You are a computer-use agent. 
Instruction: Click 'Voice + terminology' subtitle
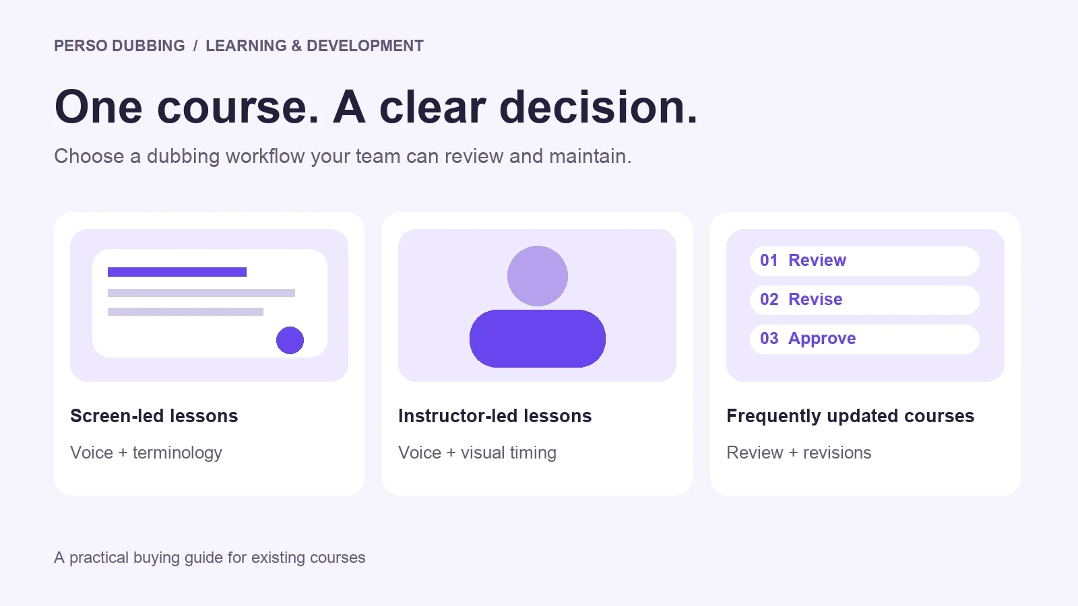pyautogui.click(x=146, y=452)
